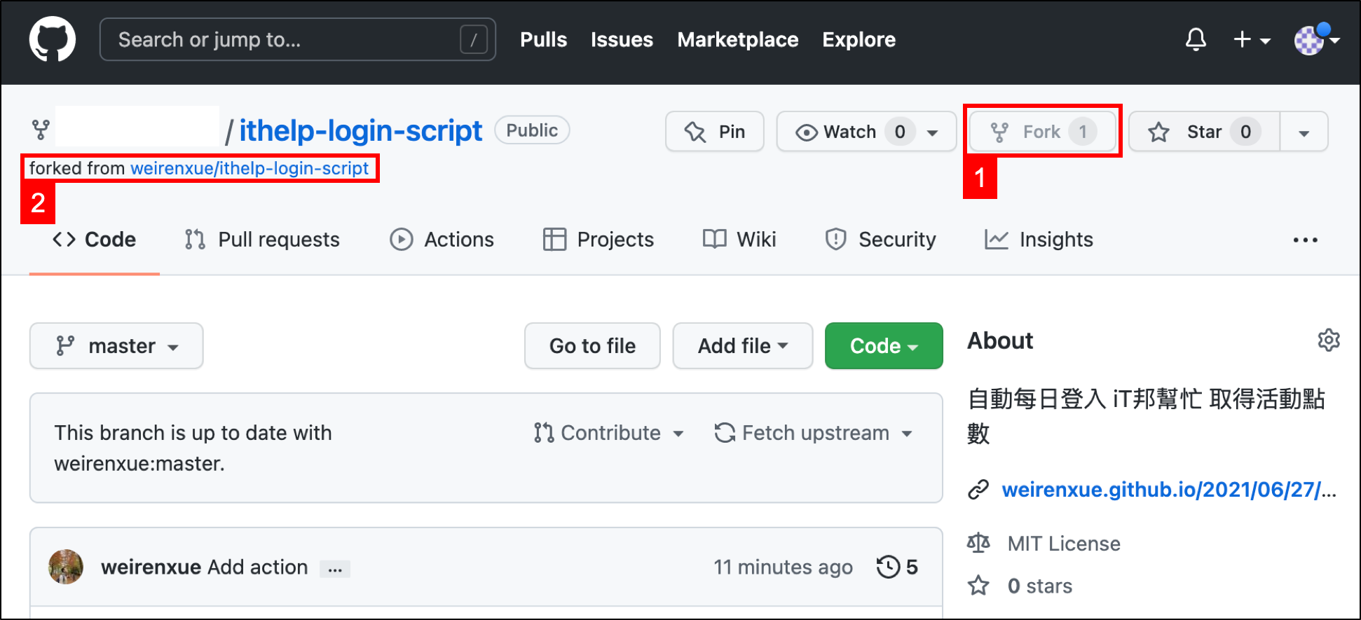Expand the commit message ellipsis

[x=335, y=569]
